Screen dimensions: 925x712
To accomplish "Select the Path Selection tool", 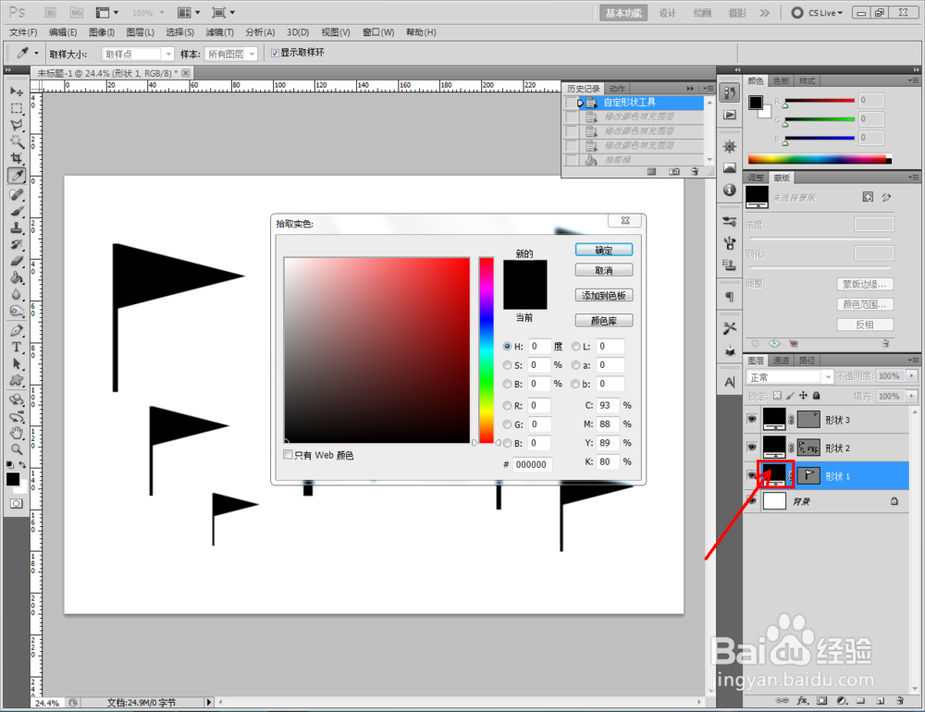I will [17, 363].
